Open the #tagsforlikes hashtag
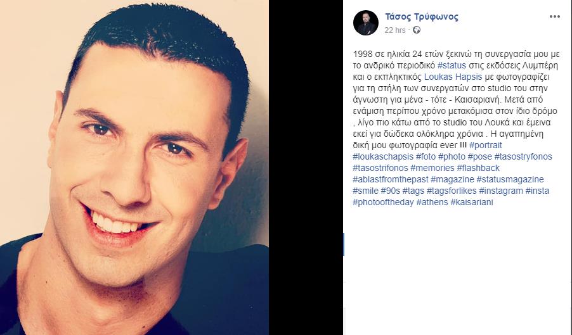This screenshot has width=572, height=335. click(x=452, y=191)
